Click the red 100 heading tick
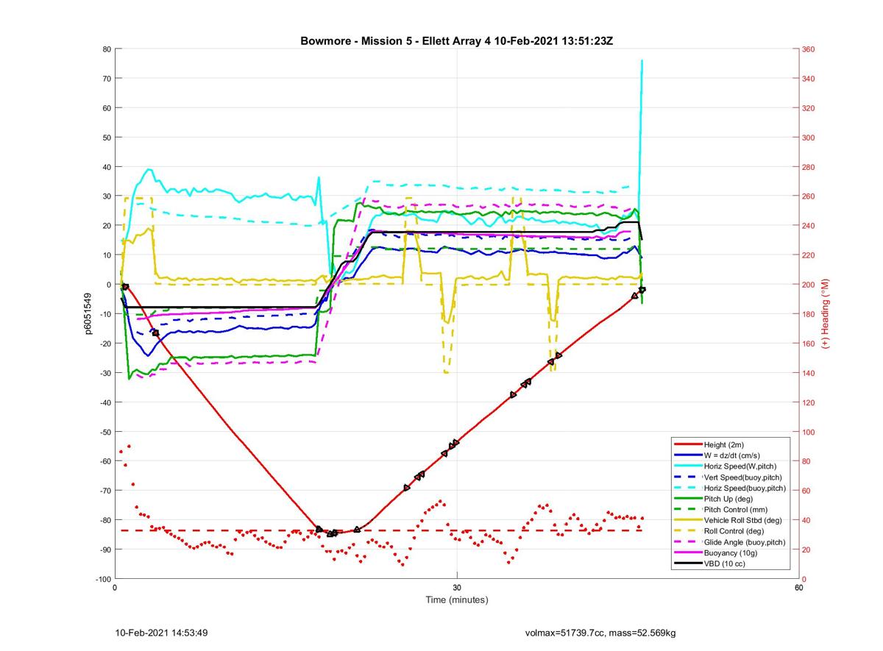883x651 pixels. click(809, 432)
